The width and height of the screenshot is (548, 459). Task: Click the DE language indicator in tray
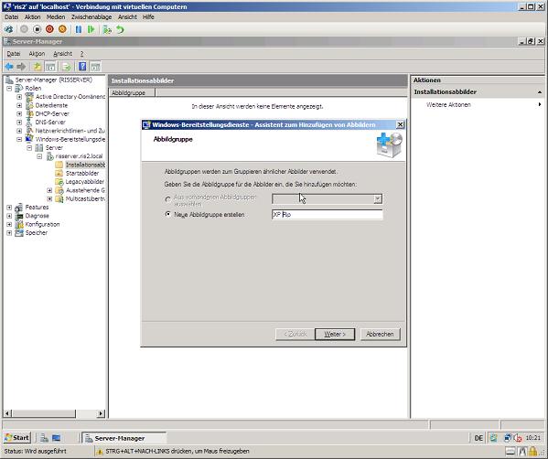point(478,438)
